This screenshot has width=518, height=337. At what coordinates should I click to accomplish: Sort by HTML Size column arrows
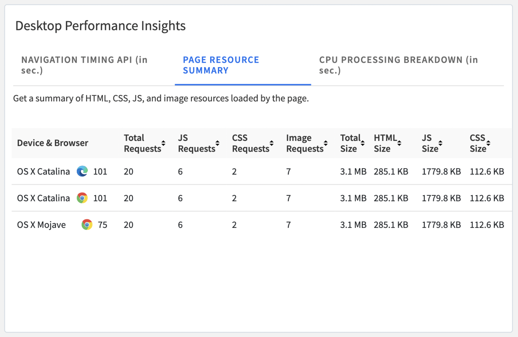[x=399, y=143]
